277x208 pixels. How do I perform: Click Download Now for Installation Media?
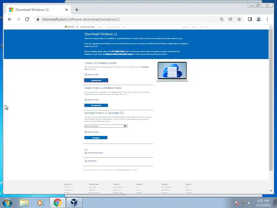click(96, 105)
